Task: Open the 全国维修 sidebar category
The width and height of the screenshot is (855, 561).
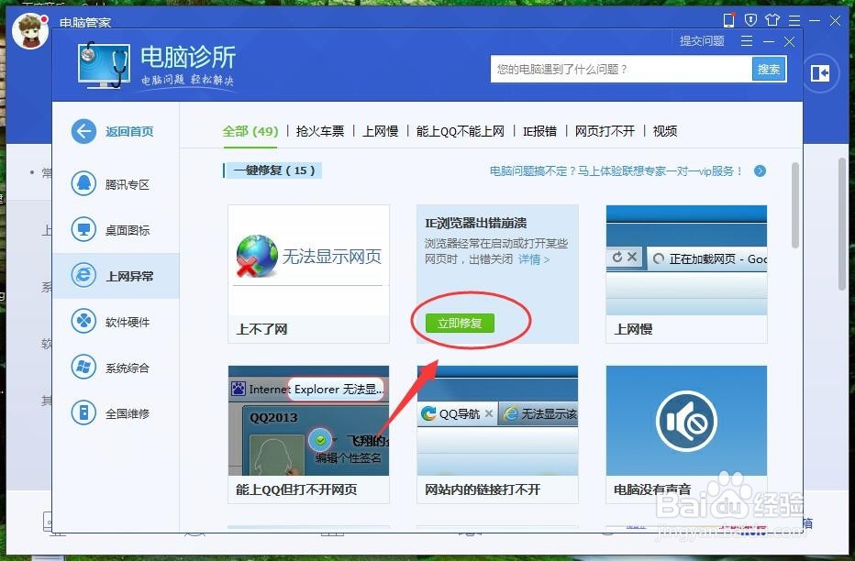Action: (x=110, y=413)
